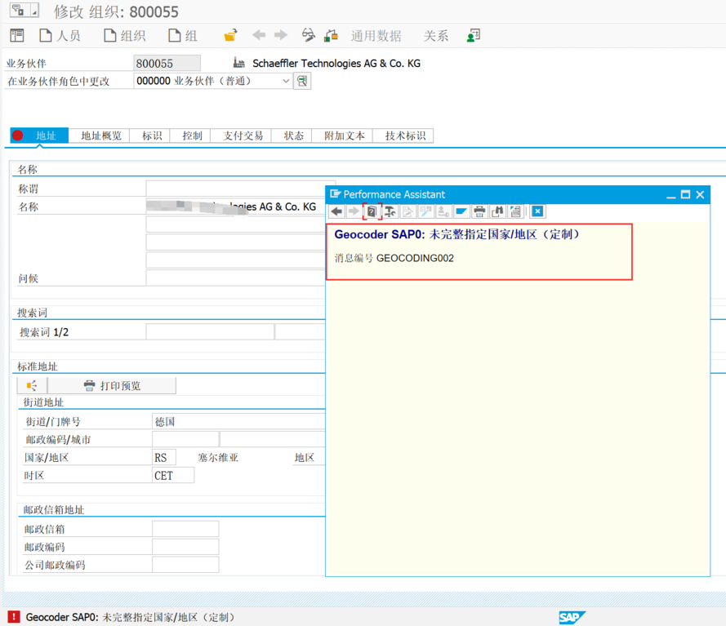Click the role detail icon beside dropdown

302,81
